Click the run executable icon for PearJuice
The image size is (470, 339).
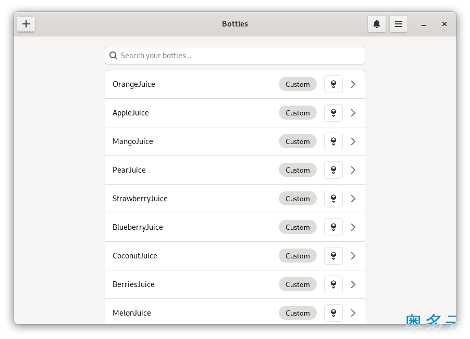333,170
